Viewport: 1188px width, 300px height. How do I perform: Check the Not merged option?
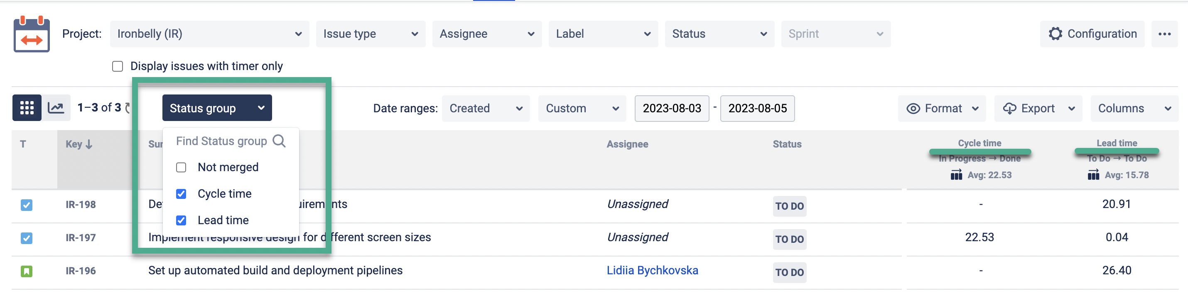[181, 167]
